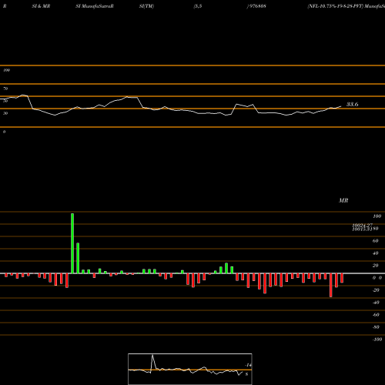This screenshot has width=385, height=385.
Task: Click the -14 value in mini chart
Action: coord(248,365)
